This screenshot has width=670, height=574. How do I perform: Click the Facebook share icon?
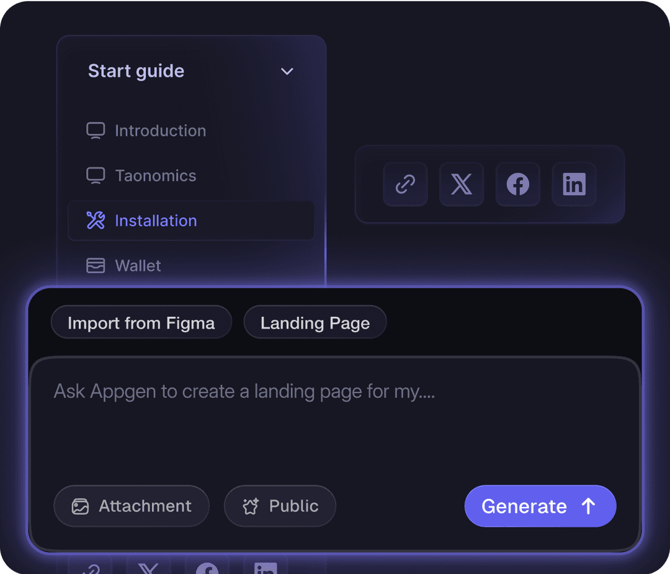click(x=517, y=184)
